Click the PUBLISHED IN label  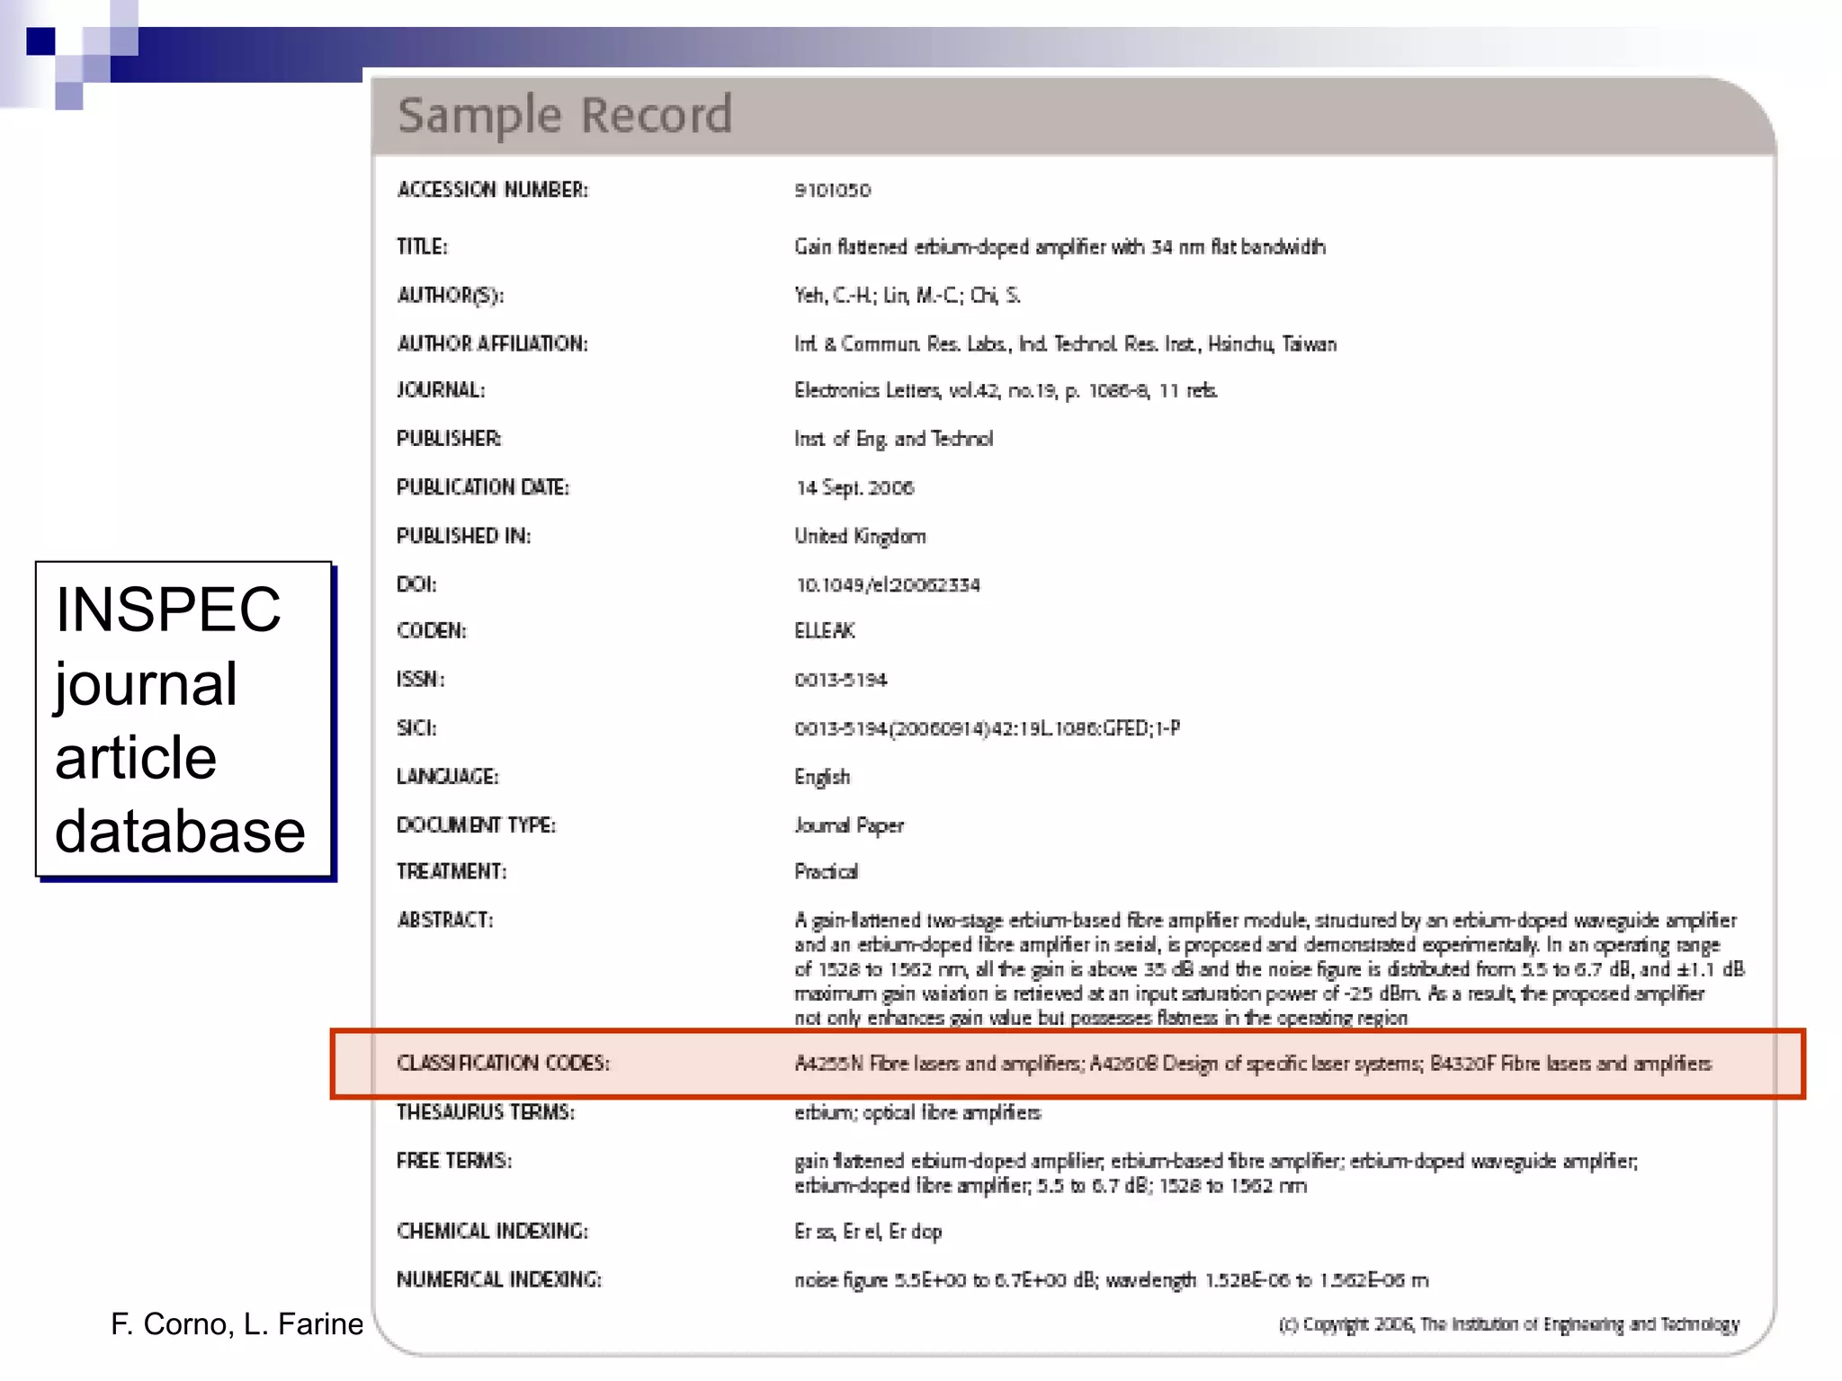point(464,537)
